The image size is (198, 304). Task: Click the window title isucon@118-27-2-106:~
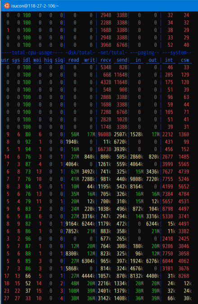point(35,6)
